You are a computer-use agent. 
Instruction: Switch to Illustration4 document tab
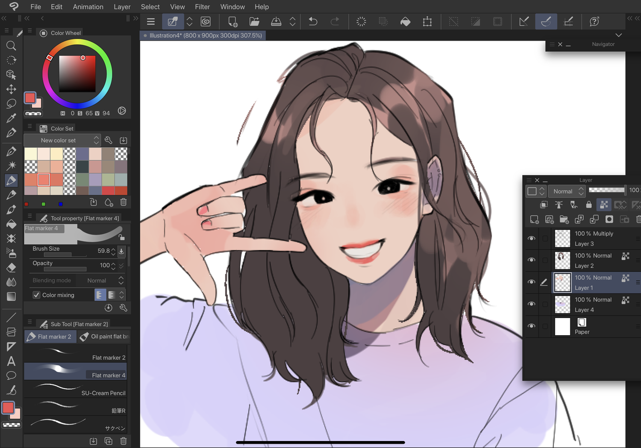(x=203, y=35)
